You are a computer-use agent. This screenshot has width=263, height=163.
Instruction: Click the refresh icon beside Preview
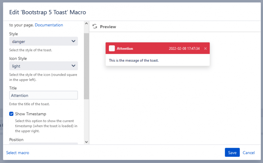tap(95, 27)
